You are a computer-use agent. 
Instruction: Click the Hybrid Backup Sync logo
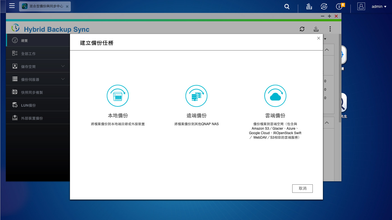pos(16,28)
